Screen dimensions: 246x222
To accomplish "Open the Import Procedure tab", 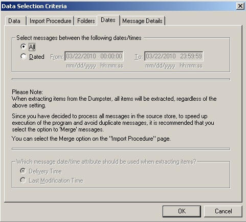I will tap(50, 21).
